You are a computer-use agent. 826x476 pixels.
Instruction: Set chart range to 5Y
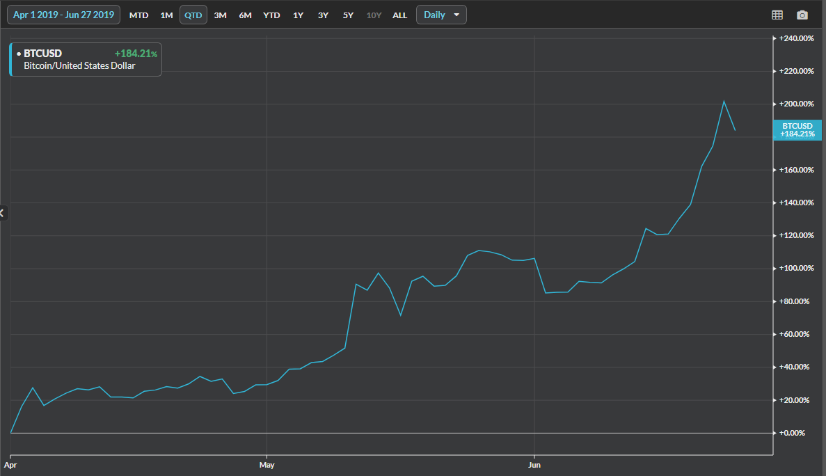(348, 15)
